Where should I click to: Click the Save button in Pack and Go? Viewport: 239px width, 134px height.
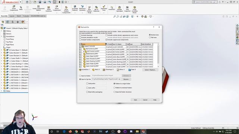click(x=135, y=100)
